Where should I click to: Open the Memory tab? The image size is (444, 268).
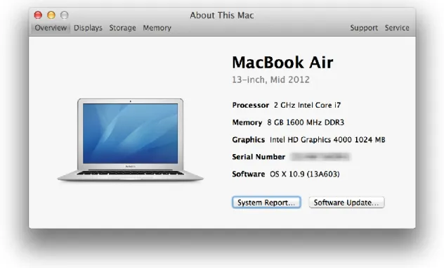pyautogui.click(x=157, y=28)
